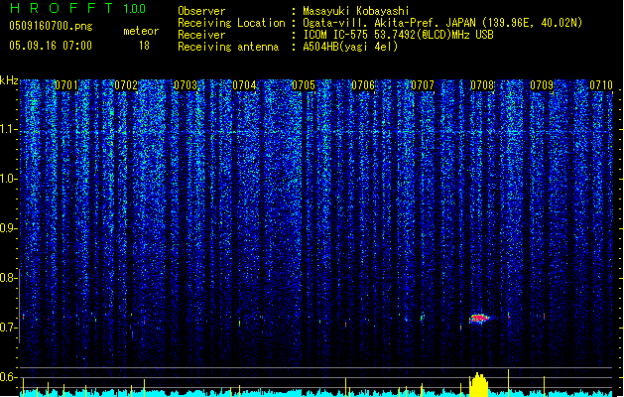
Task: Select the file name 0509160700.png
Action: click(x=51, y=26)
